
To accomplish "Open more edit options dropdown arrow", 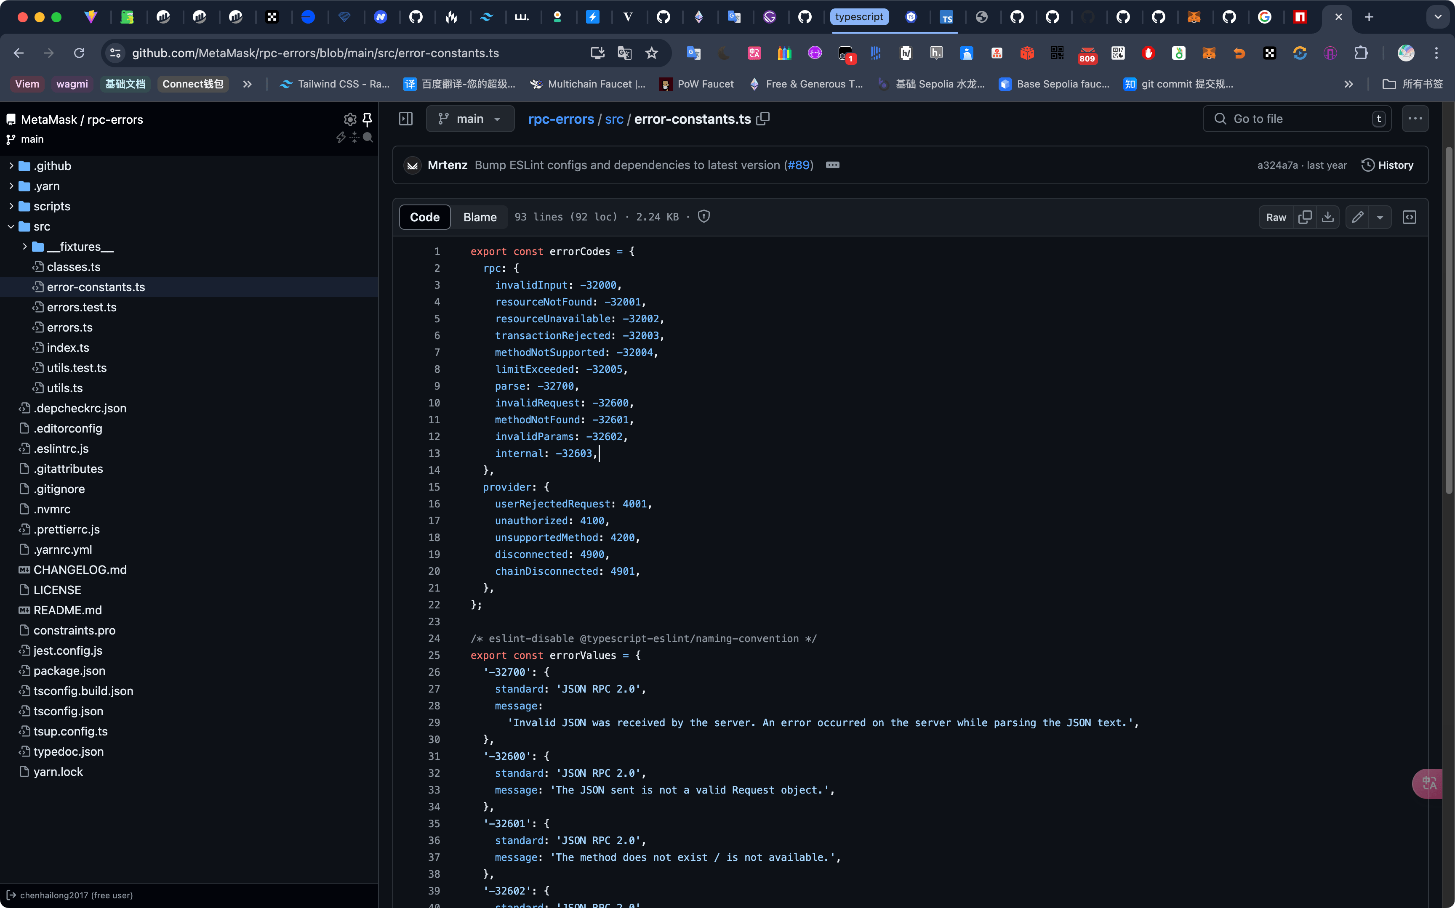I will point(1380,217).
